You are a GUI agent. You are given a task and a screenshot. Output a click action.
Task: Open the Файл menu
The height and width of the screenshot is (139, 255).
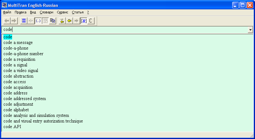point(7,12)
